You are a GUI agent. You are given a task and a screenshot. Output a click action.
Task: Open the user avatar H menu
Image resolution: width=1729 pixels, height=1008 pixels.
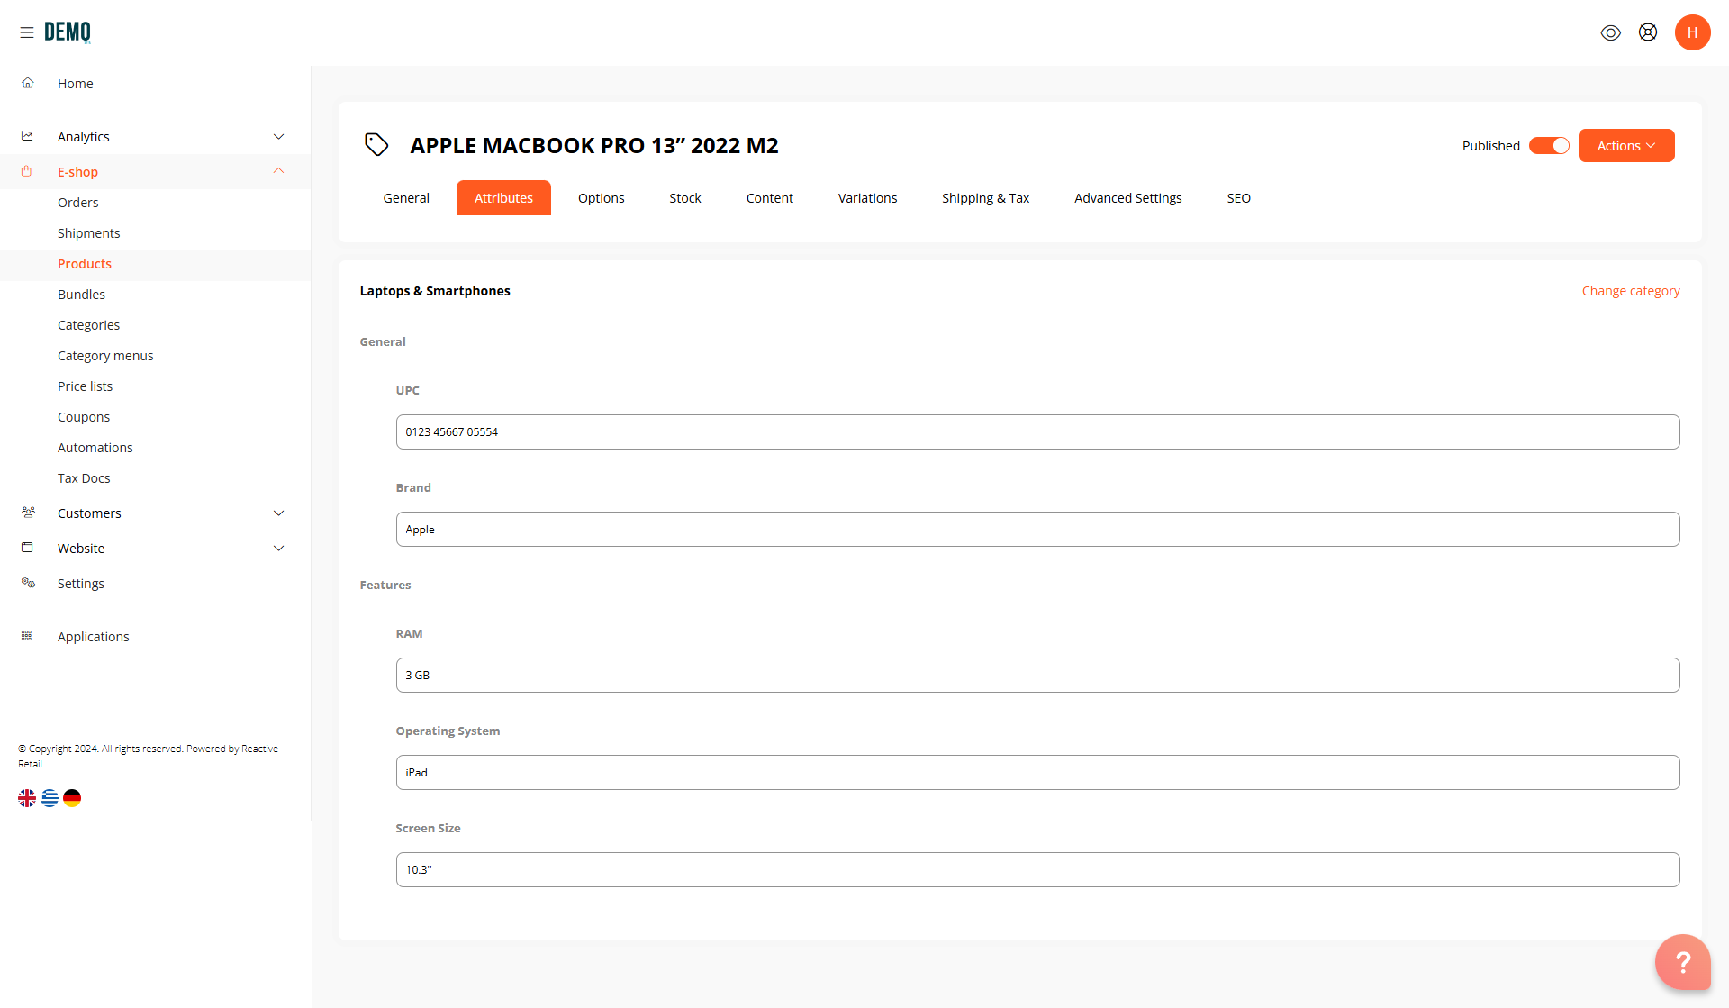1692,32
